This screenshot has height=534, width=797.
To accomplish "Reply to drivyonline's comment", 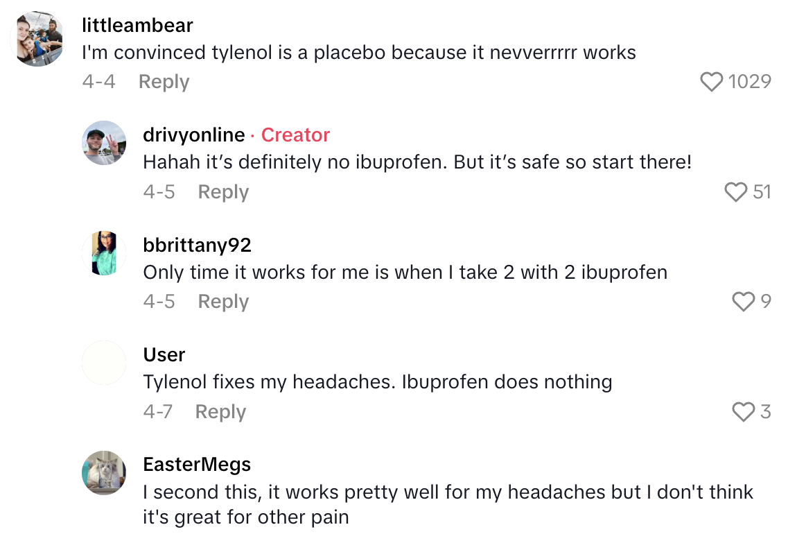I will pyautogui.click(x=223, y=191).
